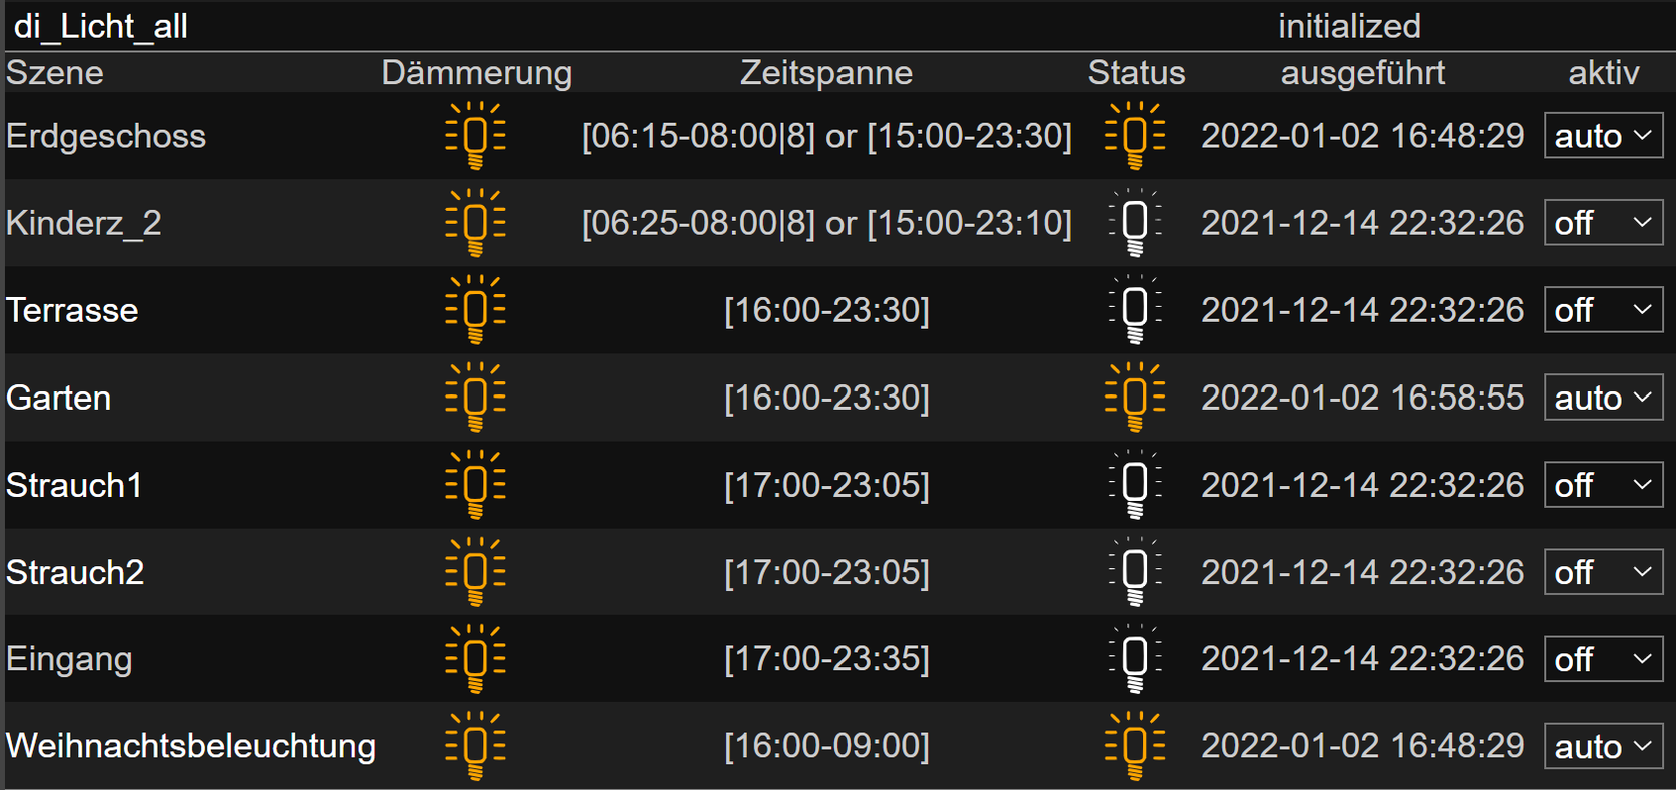
Task: Click Eingang Dämmerung bulb icon
Action: coord(475,658)
